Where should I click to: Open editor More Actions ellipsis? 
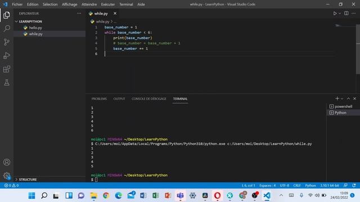(x=354, y=13)
